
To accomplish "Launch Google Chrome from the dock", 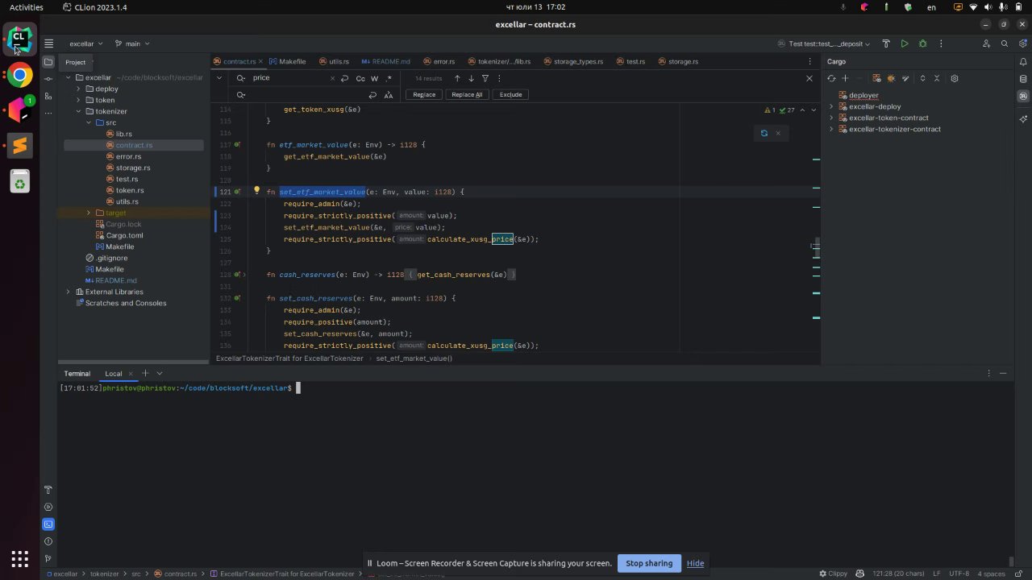I will pos(19,76).
